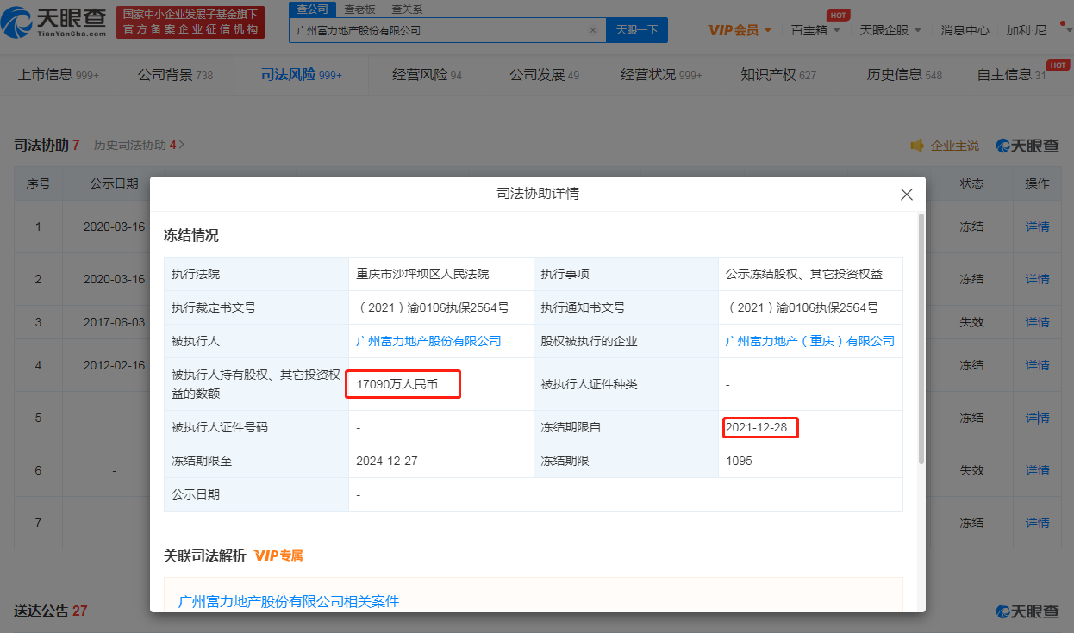Expand 历史司法协助 4 link
The height and width of the screenshot is (633, 1074).
(139, 146)
